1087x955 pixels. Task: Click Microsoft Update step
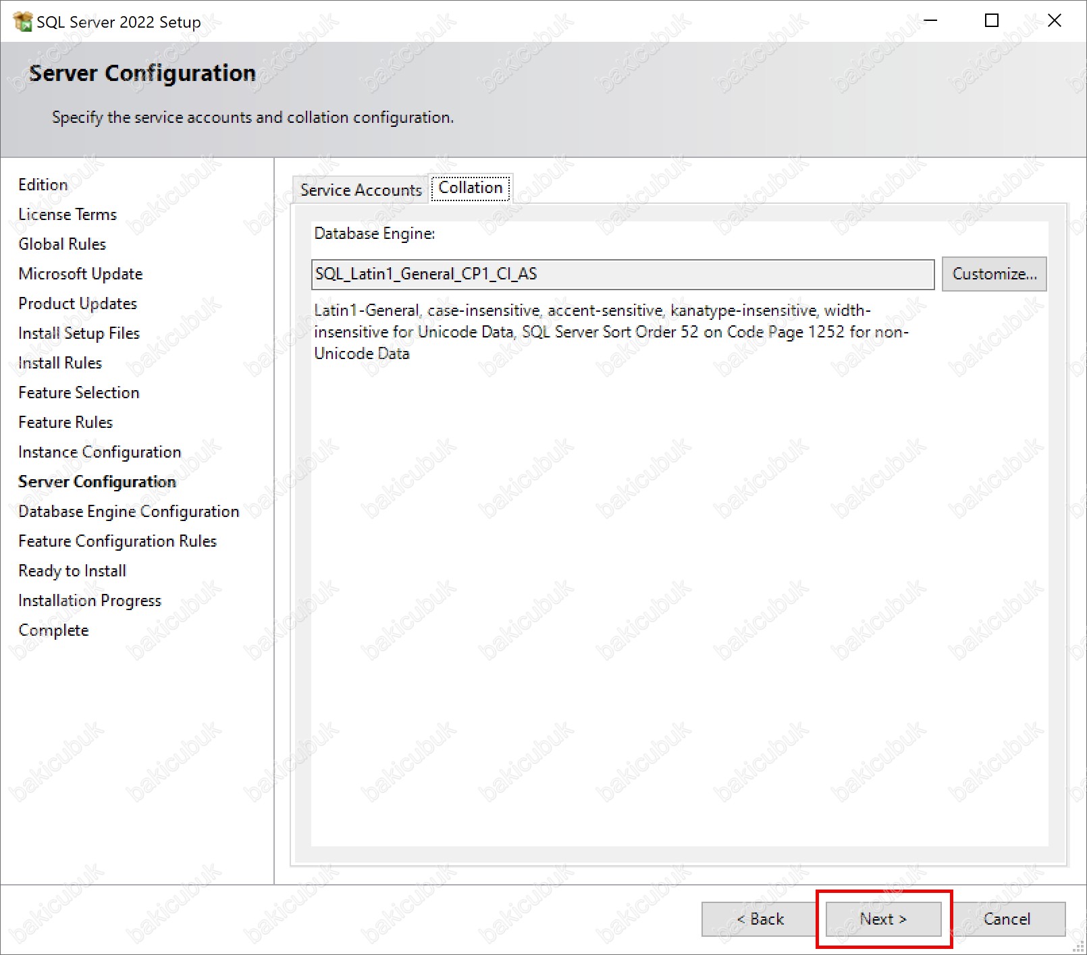pyautogui.click(x=80, y=274)
